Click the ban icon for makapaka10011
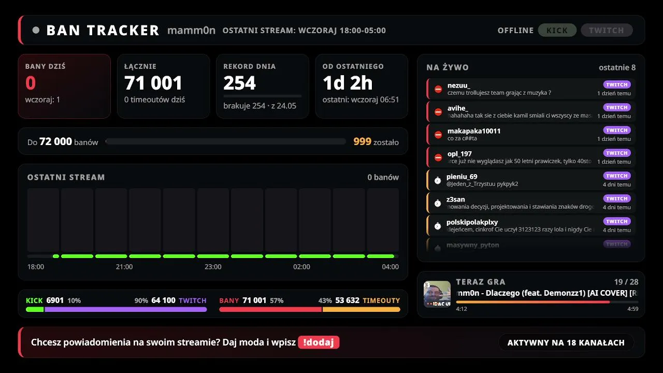The width and height of the screenshot is (663, 373). click(438, 135)
